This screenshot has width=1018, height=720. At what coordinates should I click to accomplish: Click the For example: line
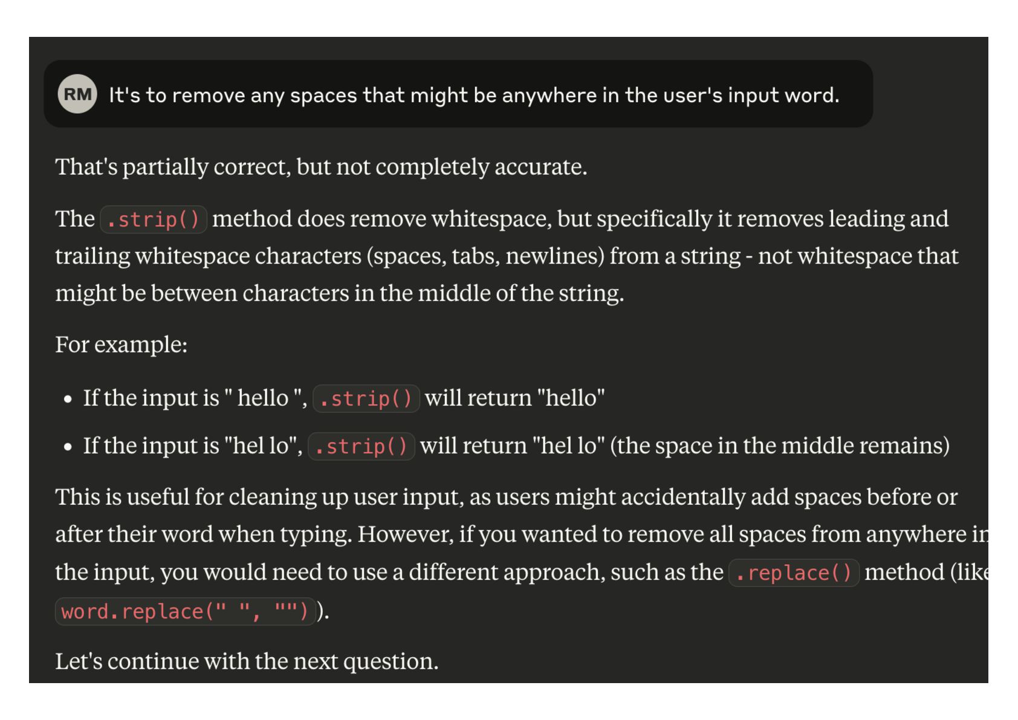(x=122, y=345)
